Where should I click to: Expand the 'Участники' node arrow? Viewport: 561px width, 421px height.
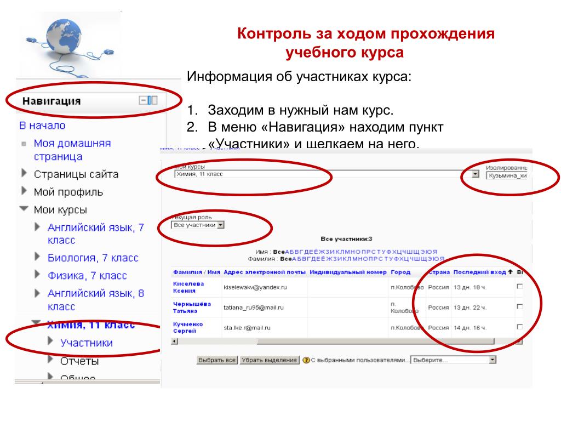coord(50,340)
